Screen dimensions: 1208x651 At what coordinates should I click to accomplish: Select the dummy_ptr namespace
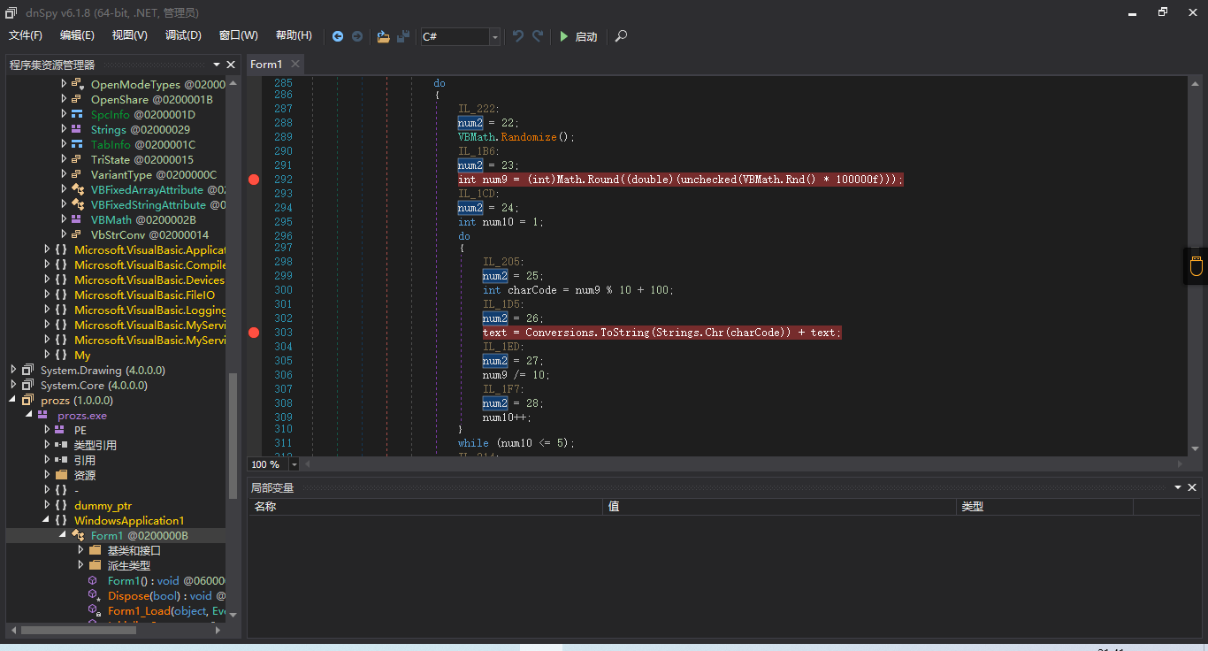pos(103,505)
